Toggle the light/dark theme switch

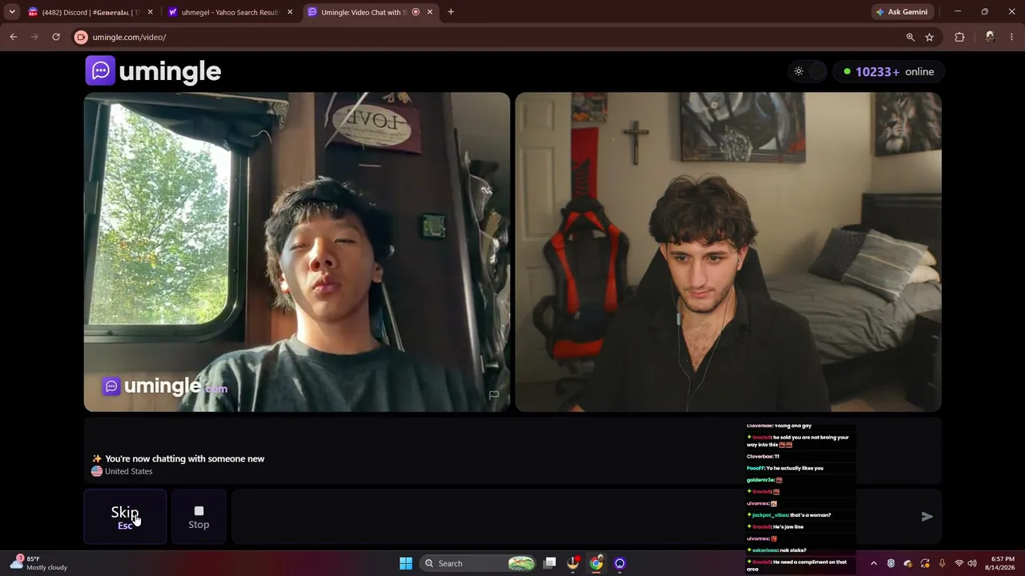[807, 71]
